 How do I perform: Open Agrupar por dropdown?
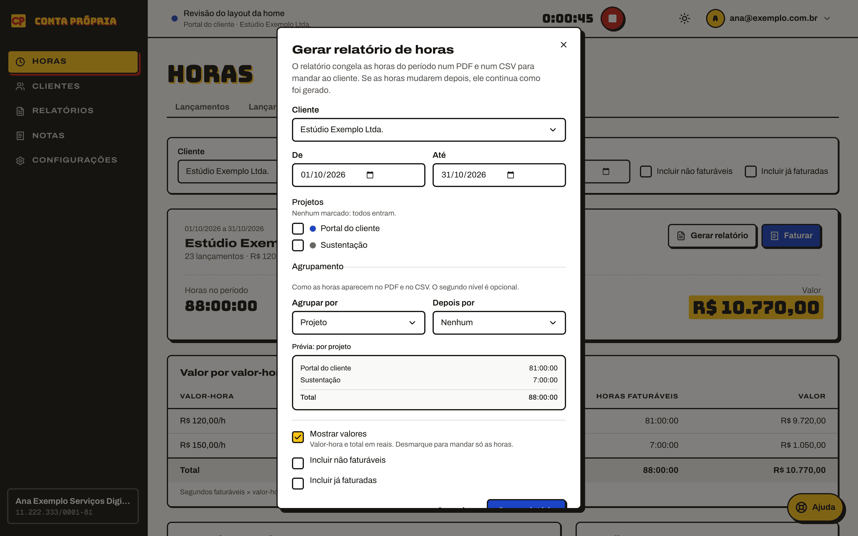pyautogui.click(x=358, y=322)
